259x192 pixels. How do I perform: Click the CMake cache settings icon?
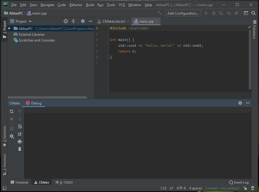pos(12,128)
